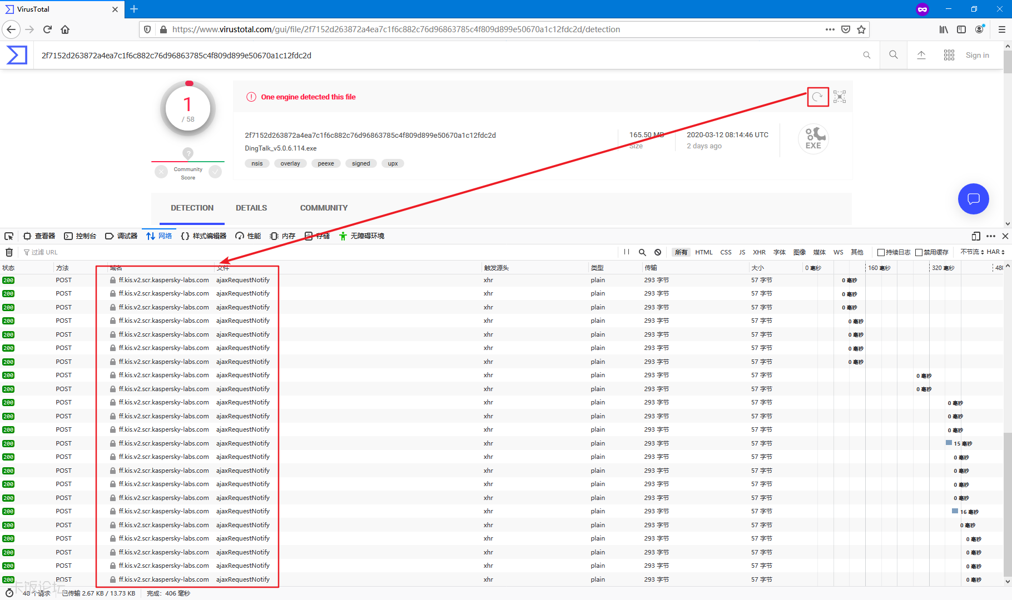Open page actions three-dot menu in the address bar

(830, 29)
